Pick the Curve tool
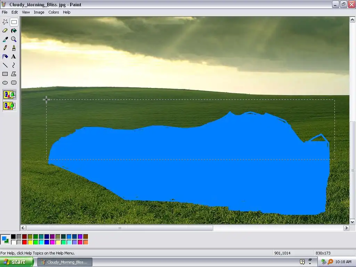Screen dimensions: 356x267 [14, 65]
